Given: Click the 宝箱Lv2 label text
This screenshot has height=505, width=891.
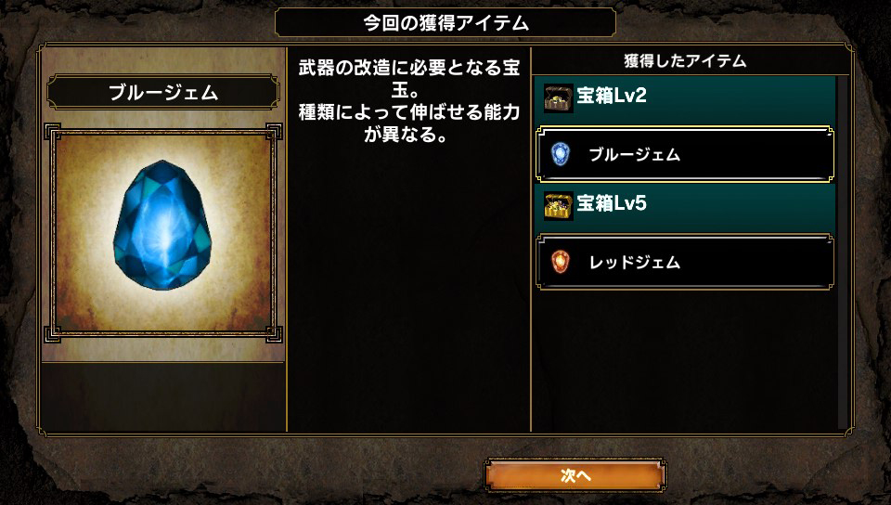Looking at the screenshot, I should click(x=612, y=96).
